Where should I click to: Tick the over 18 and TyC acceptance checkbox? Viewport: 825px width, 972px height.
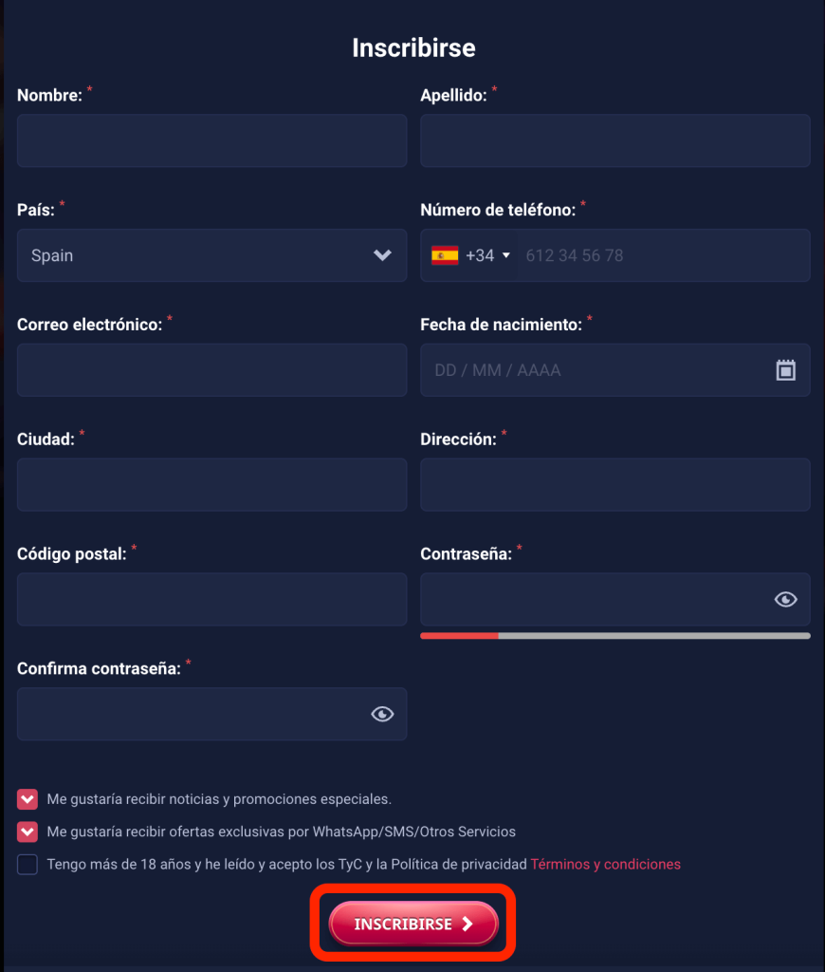[27, 864]
